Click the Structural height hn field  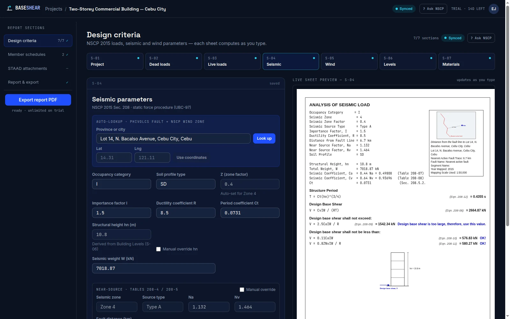coord(121,234)
